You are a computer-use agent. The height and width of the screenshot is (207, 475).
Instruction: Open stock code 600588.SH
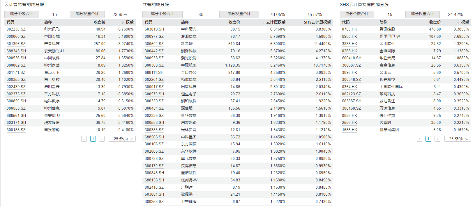(x=154, y=123)
